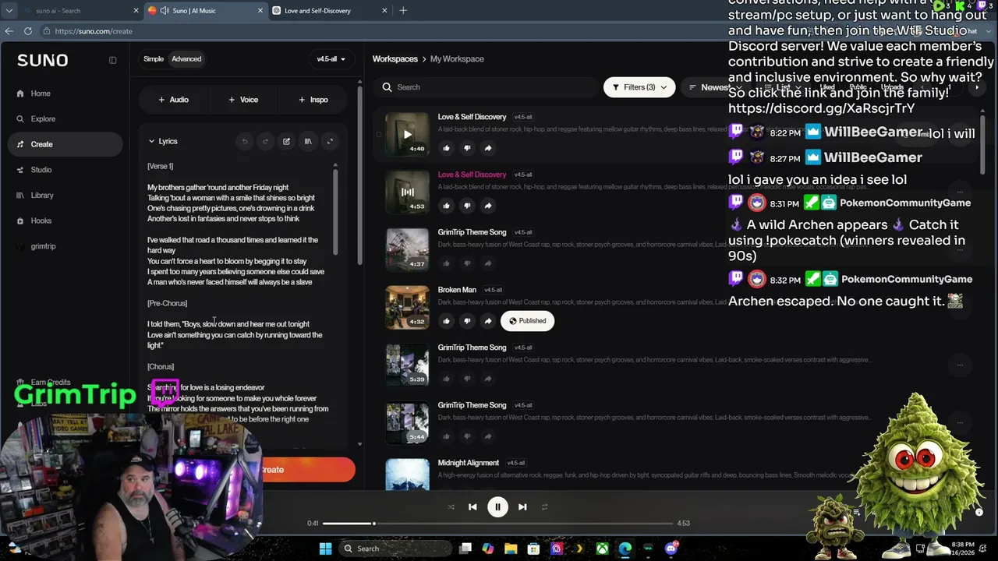Share the first Love & Self Discovery song
Screen dimensions: 998x561
click(x=487, y=148)
